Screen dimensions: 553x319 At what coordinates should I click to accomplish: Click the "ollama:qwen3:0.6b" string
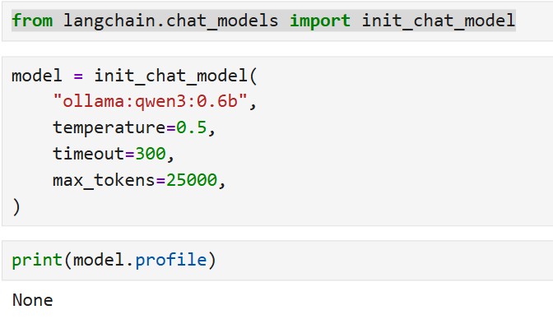tap(150, 101)
